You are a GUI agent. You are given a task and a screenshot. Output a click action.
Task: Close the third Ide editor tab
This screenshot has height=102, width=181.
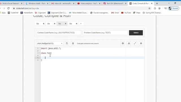[x=66, y=24]
